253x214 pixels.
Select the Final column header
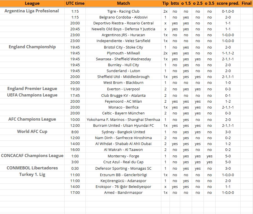(246, 3)
